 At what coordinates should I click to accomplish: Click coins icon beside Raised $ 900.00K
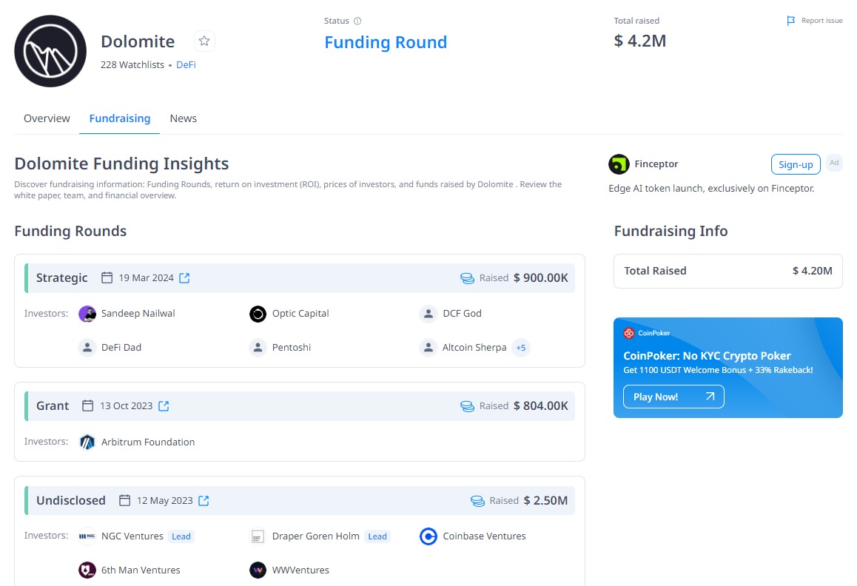coord(467,278)
